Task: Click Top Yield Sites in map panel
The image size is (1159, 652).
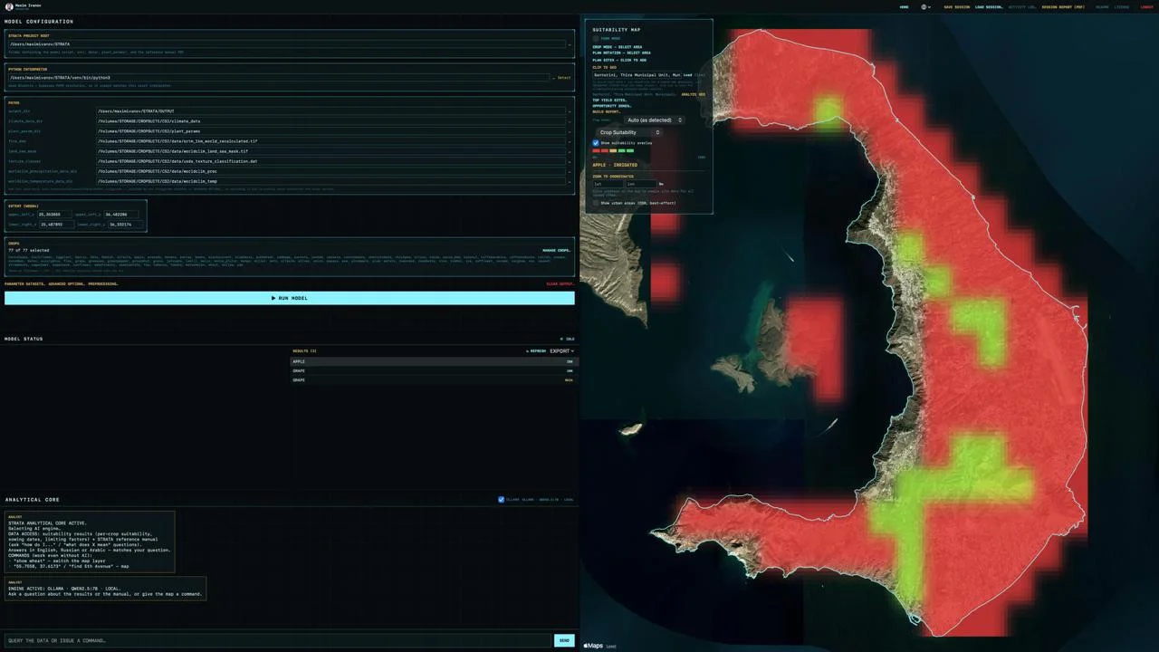Action: point(608,100)
